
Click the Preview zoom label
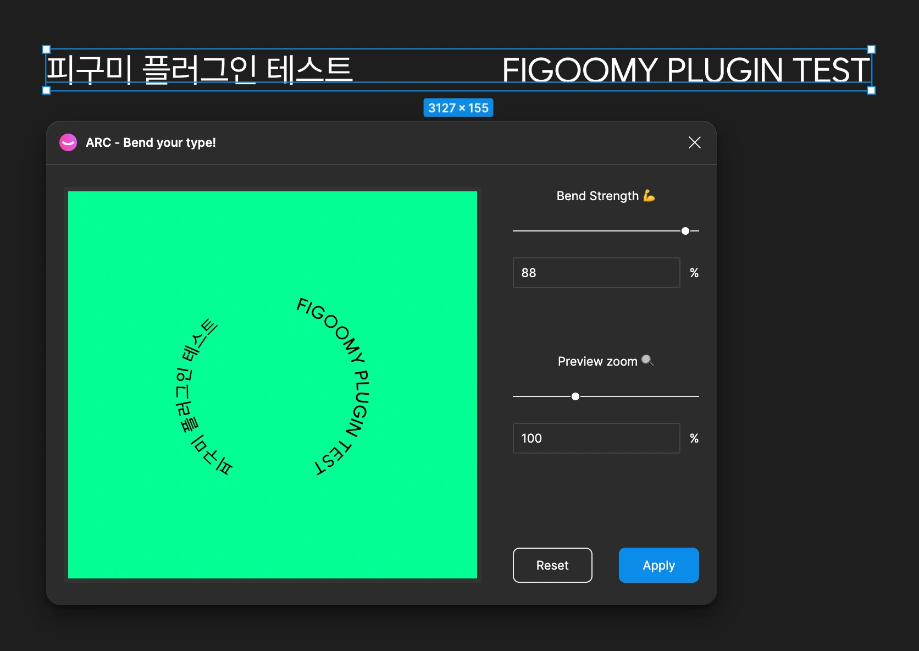(597, 361)
